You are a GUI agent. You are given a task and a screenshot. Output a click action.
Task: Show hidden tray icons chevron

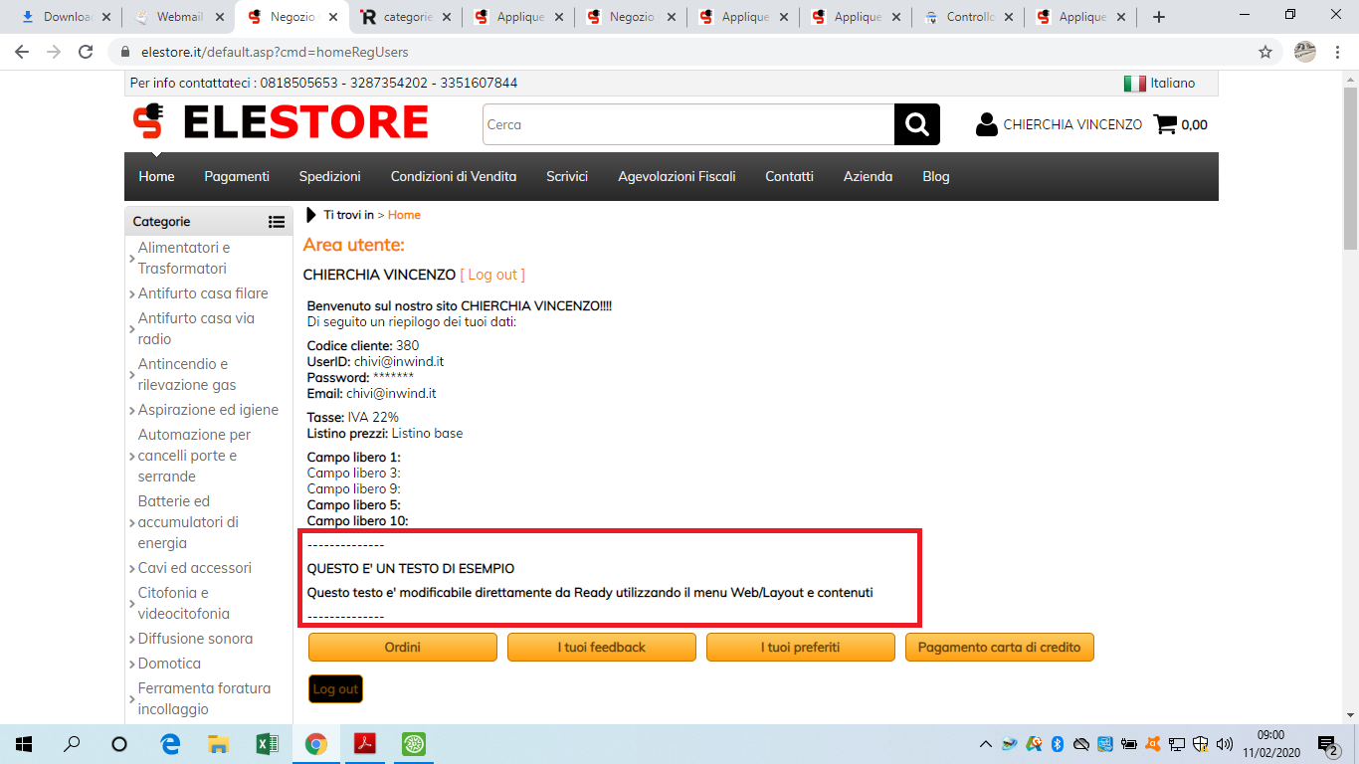point(986,743)
